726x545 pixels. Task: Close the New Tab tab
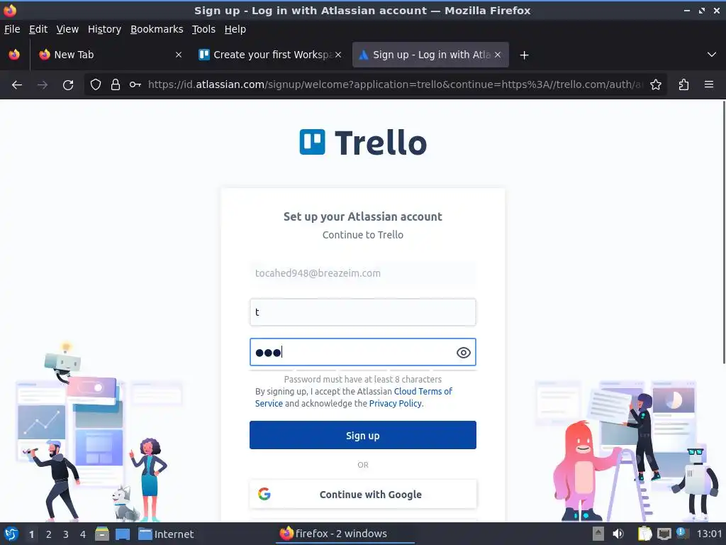click(179, 55)
